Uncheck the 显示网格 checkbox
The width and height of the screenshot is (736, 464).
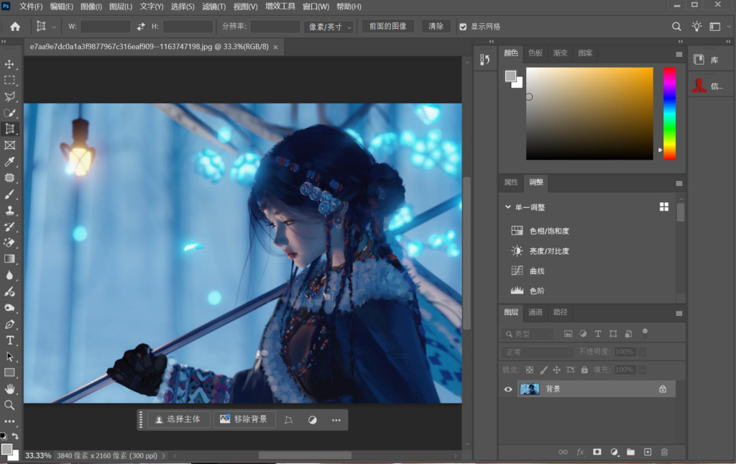pos(463,27)
